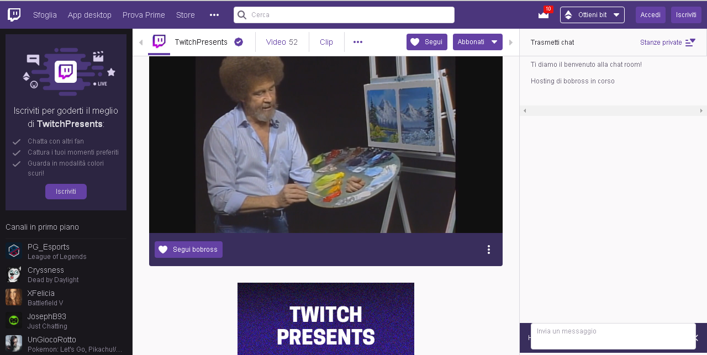
Task: Open Store in the top navigation
Action: (186, 15)
